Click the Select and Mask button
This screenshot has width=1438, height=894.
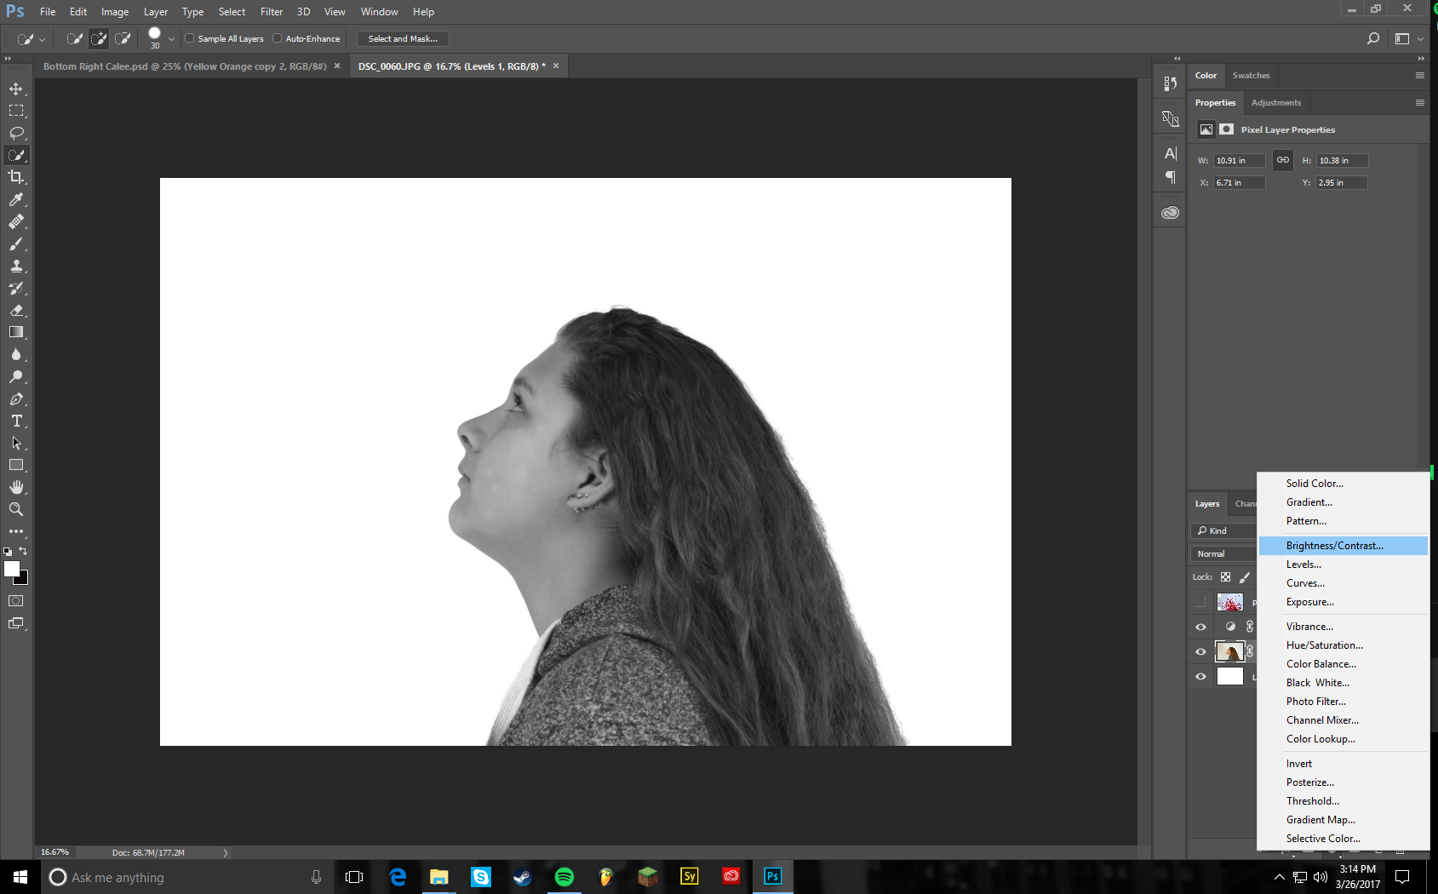coord(403,38)
